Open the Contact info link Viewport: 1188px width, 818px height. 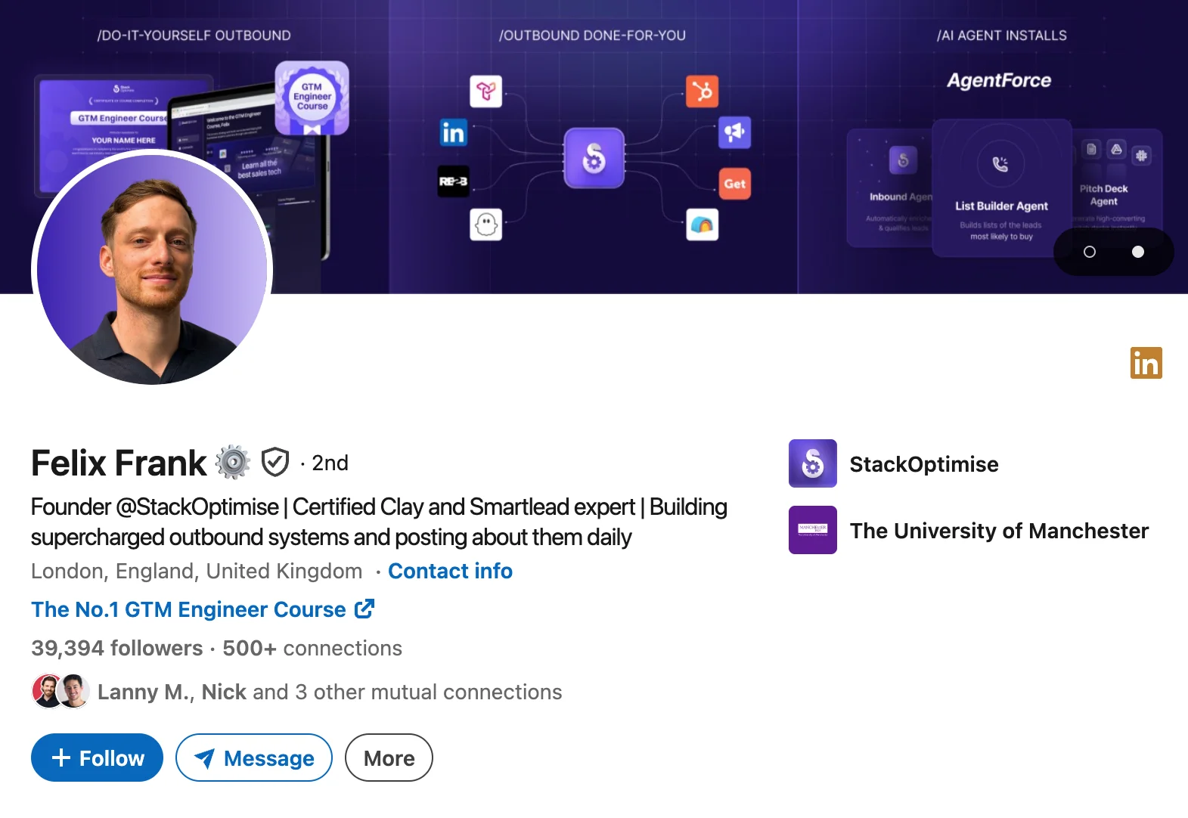(450, 571)
